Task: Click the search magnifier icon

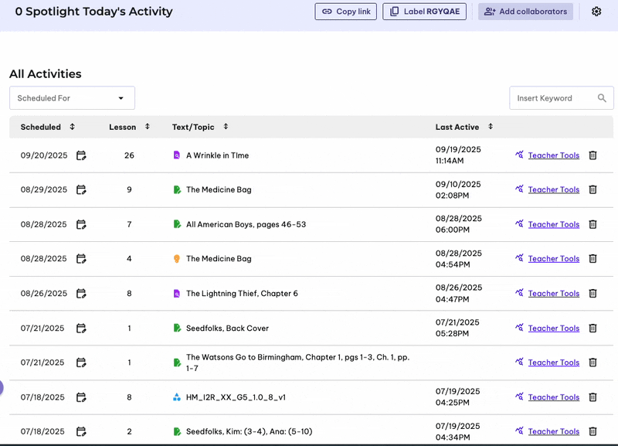Action: (602, 98)
